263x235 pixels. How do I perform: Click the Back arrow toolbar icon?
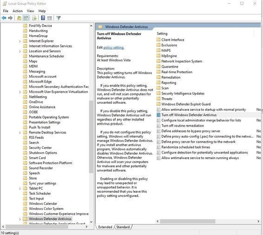[4, 18]
